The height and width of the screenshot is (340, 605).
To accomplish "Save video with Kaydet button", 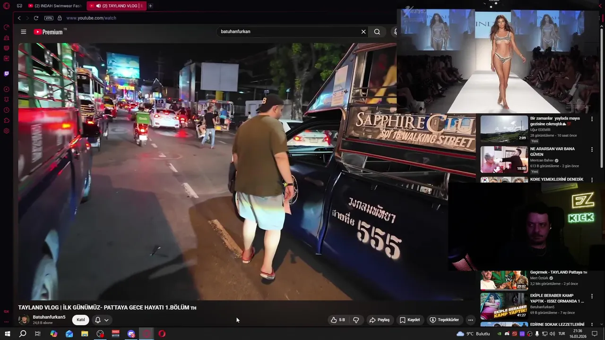I will point(410,320).
